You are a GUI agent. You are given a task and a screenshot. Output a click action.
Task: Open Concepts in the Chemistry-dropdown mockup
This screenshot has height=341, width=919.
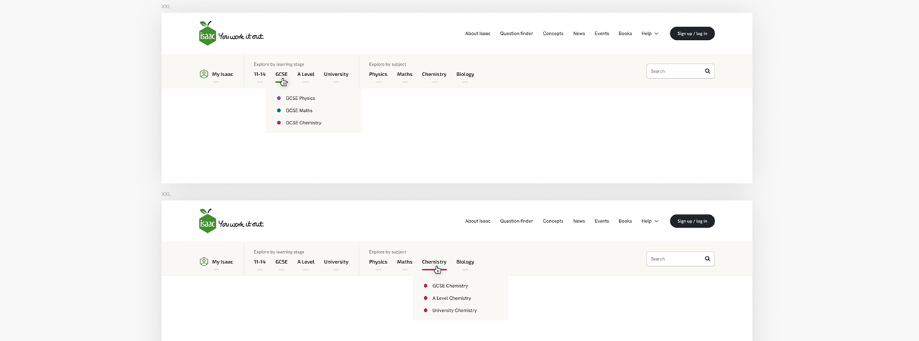[x=553, y=221]
